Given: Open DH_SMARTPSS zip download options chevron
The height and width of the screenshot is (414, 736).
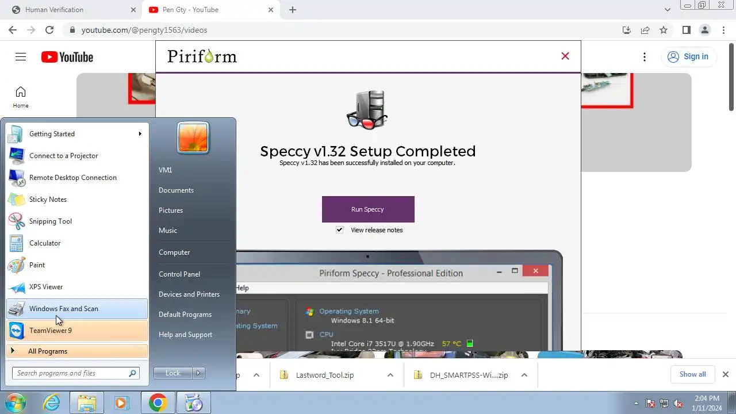Looking at the screenshot, I should tap(524, 375).
